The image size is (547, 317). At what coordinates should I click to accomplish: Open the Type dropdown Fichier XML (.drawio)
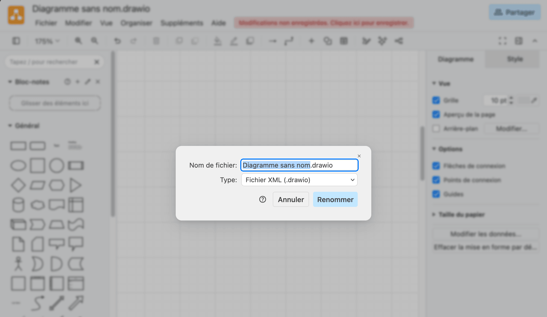[299, 180]
